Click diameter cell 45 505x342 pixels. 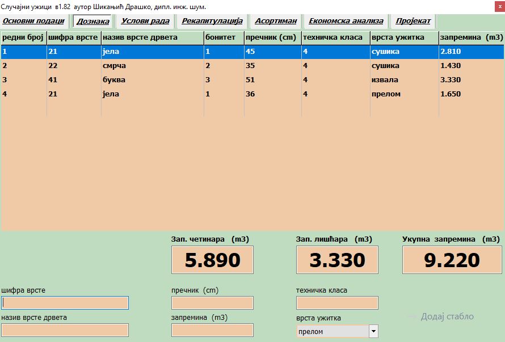272,52
